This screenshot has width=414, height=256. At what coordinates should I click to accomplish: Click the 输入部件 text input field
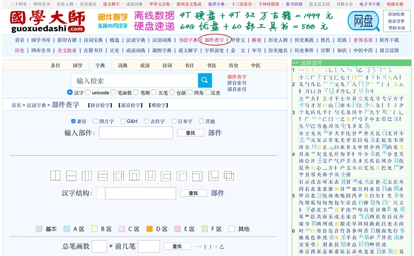tap(136, 133)
